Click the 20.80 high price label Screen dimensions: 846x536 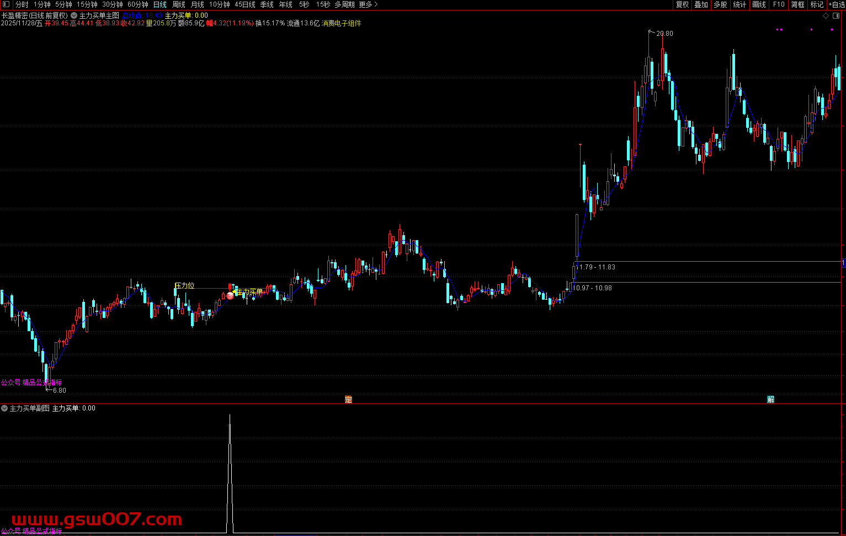pos(664,34)
